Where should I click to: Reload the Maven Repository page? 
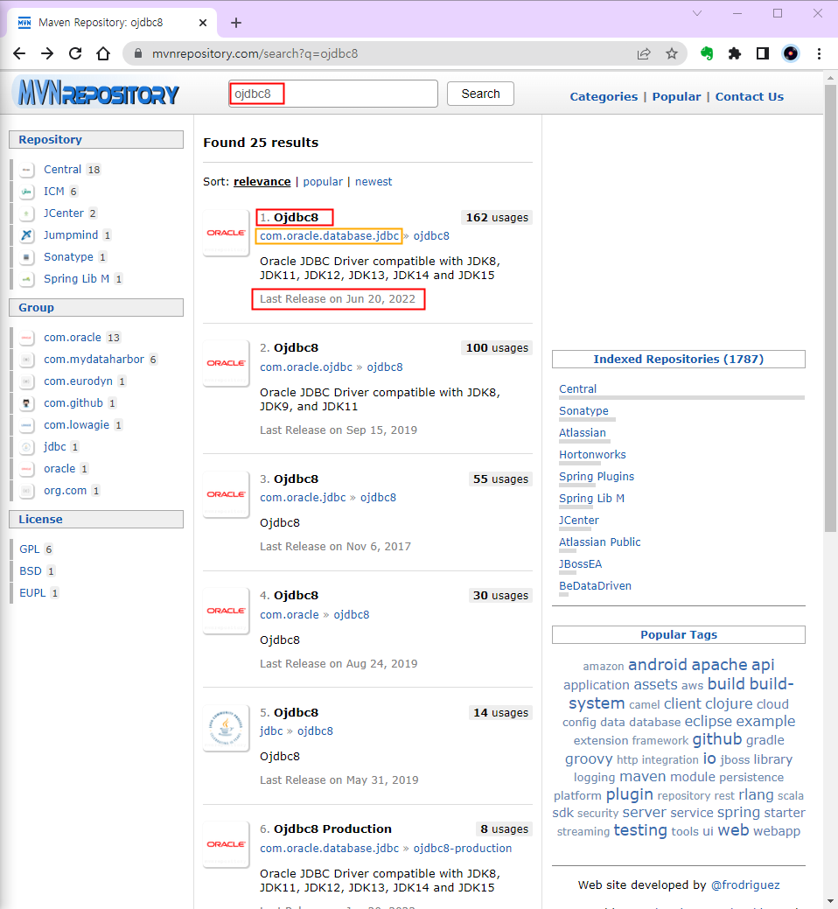tap(75, 54)
